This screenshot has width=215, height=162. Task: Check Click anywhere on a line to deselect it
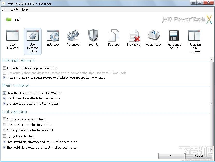4,130
